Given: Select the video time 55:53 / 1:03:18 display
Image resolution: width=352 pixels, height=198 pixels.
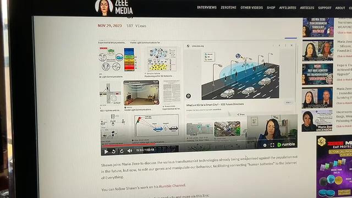Looking at the screenshot, I should pyautogui.click(x=145, y=150).
